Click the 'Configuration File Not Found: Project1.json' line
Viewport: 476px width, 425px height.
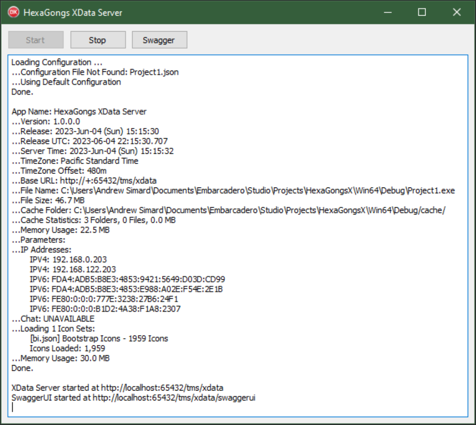click(95, 72)
